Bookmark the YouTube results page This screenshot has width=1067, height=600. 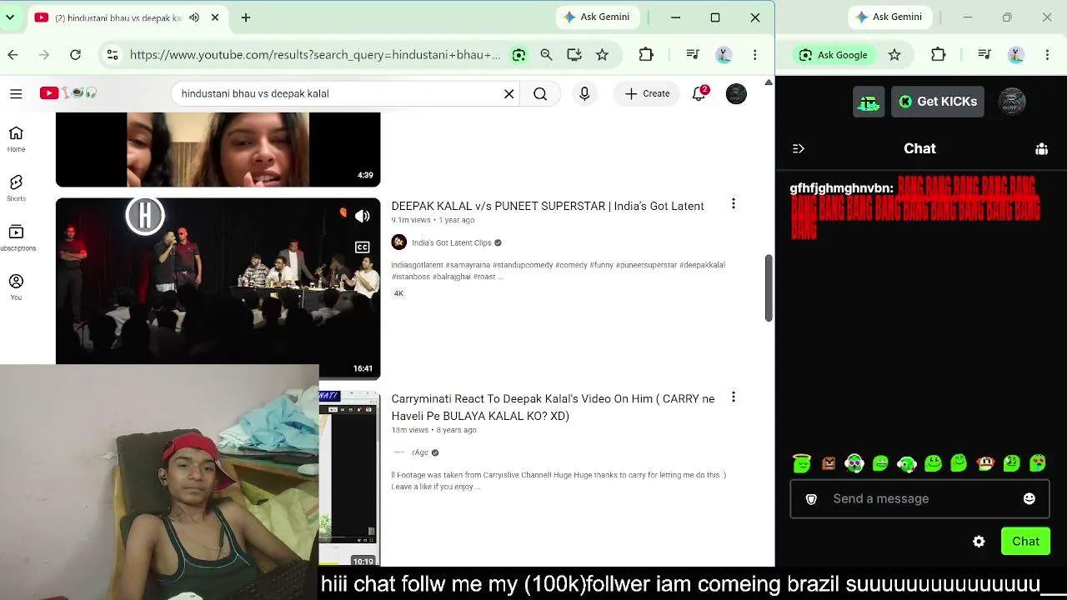(602, 55)
